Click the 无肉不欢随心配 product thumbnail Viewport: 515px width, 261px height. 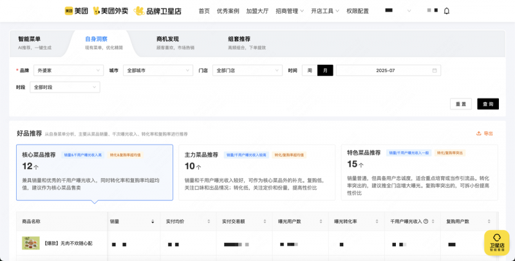coord(31,243)
